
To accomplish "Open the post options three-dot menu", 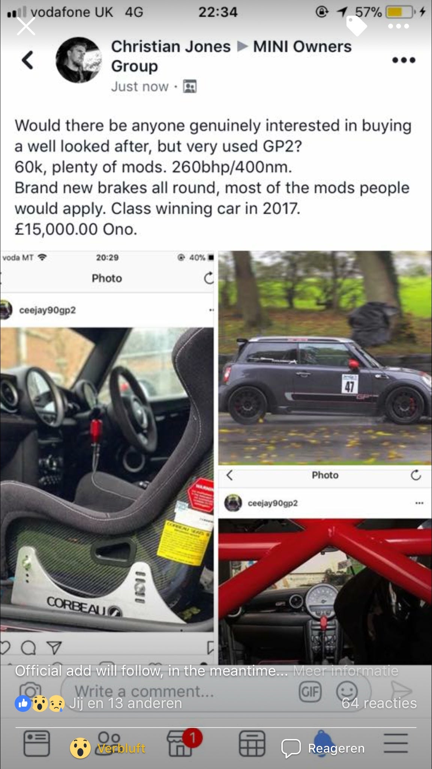I will 404,60.
